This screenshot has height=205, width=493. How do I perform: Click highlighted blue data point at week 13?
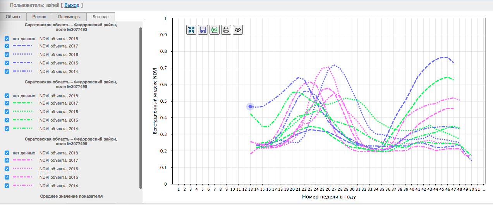tap(251, 107)
